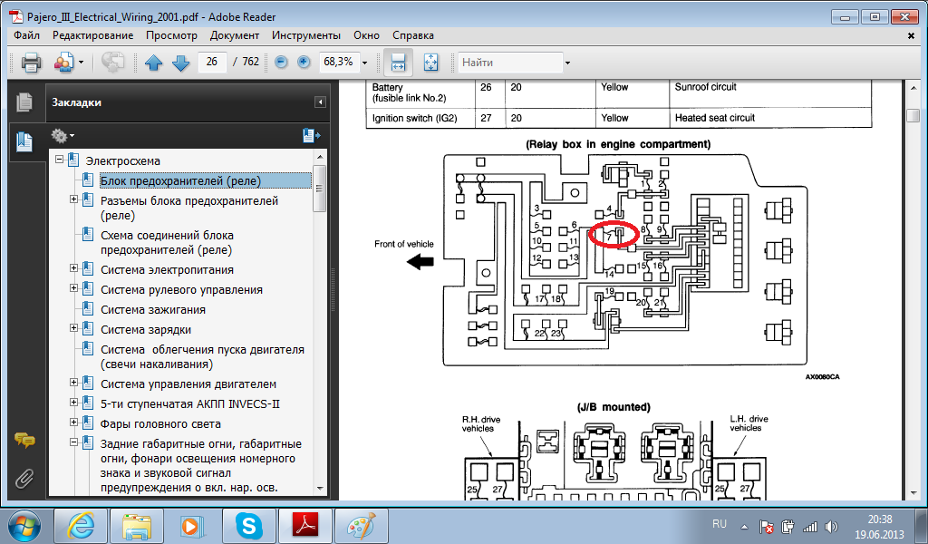Click the zoom in plus button

point(304,63)
